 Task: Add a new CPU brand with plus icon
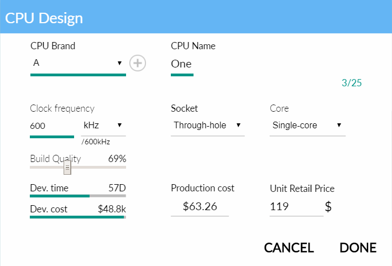[138, 63]
